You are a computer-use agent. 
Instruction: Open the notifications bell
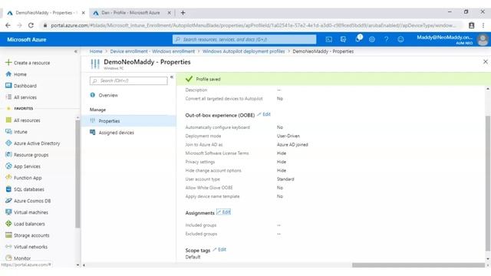point(358,39)
